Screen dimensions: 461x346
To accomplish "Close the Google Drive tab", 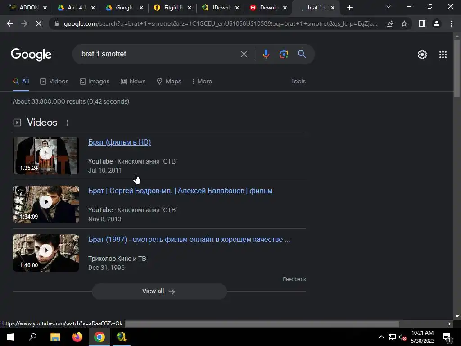I will point(141,8).
